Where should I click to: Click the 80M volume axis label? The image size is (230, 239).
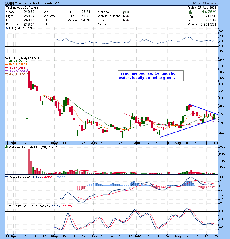[222, 147]
